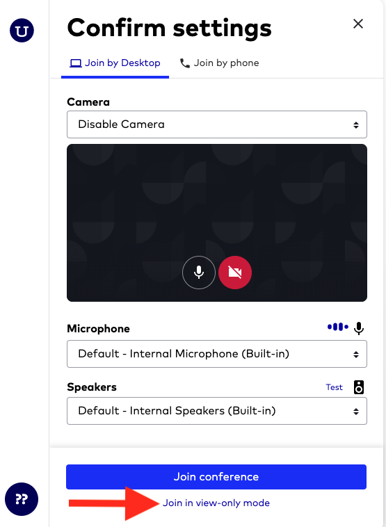This screenshot has width=386, height=527.
Task: Open the Camera dropdown
Action: 217,124
